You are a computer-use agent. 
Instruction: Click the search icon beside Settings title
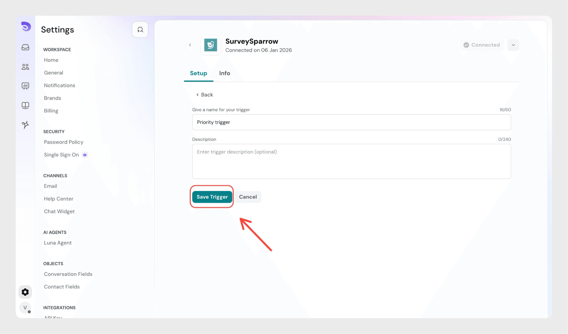pyautogui.click(x=140, y=29)
